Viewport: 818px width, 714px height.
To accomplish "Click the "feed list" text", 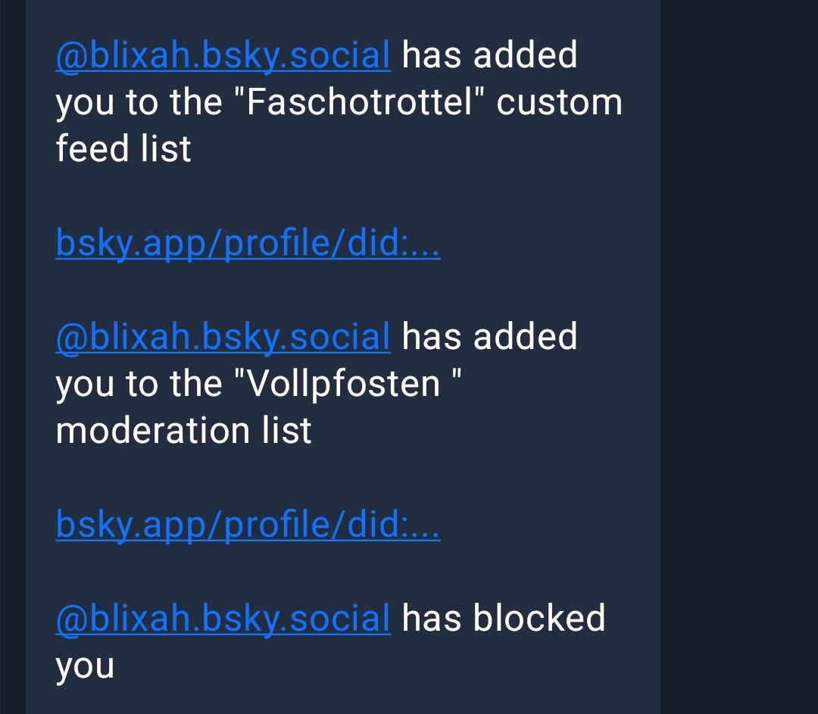I will tap(123, 148).
